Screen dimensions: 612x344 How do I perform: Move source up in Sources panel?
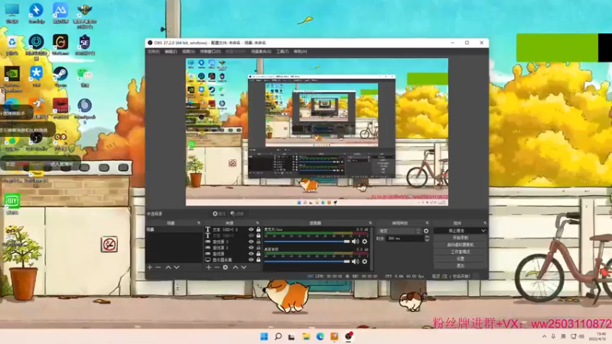[x=236, y=268]
